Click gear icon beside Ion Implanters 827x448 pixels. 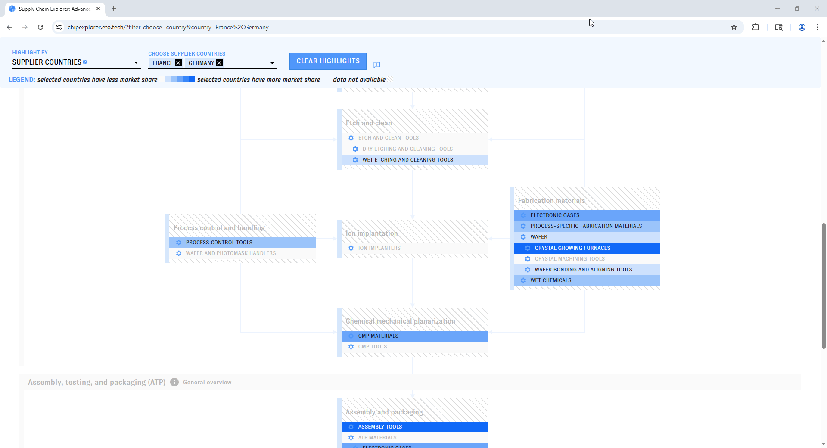point(351,248)
